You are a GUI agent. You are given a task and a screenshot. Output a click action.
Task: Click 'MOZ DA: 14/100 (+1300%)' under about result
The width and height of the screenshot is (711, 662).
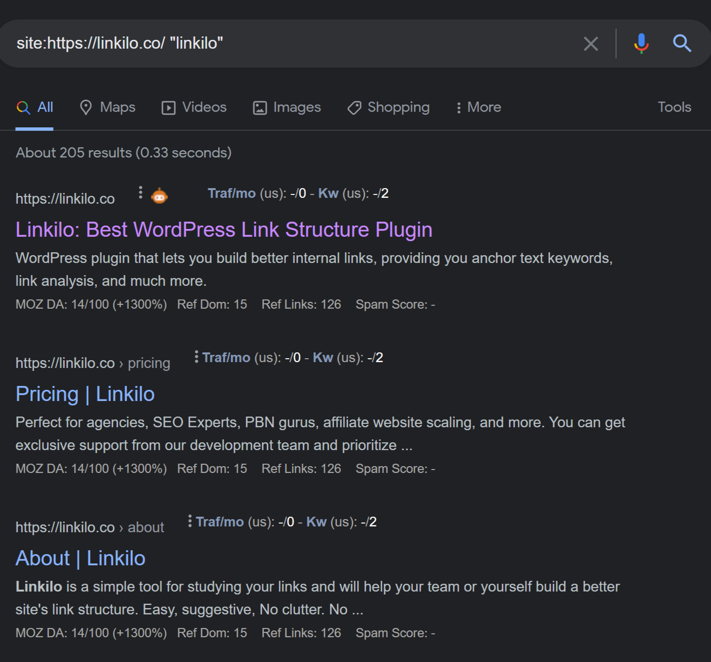pyautogui.click(x=91, y=633)
